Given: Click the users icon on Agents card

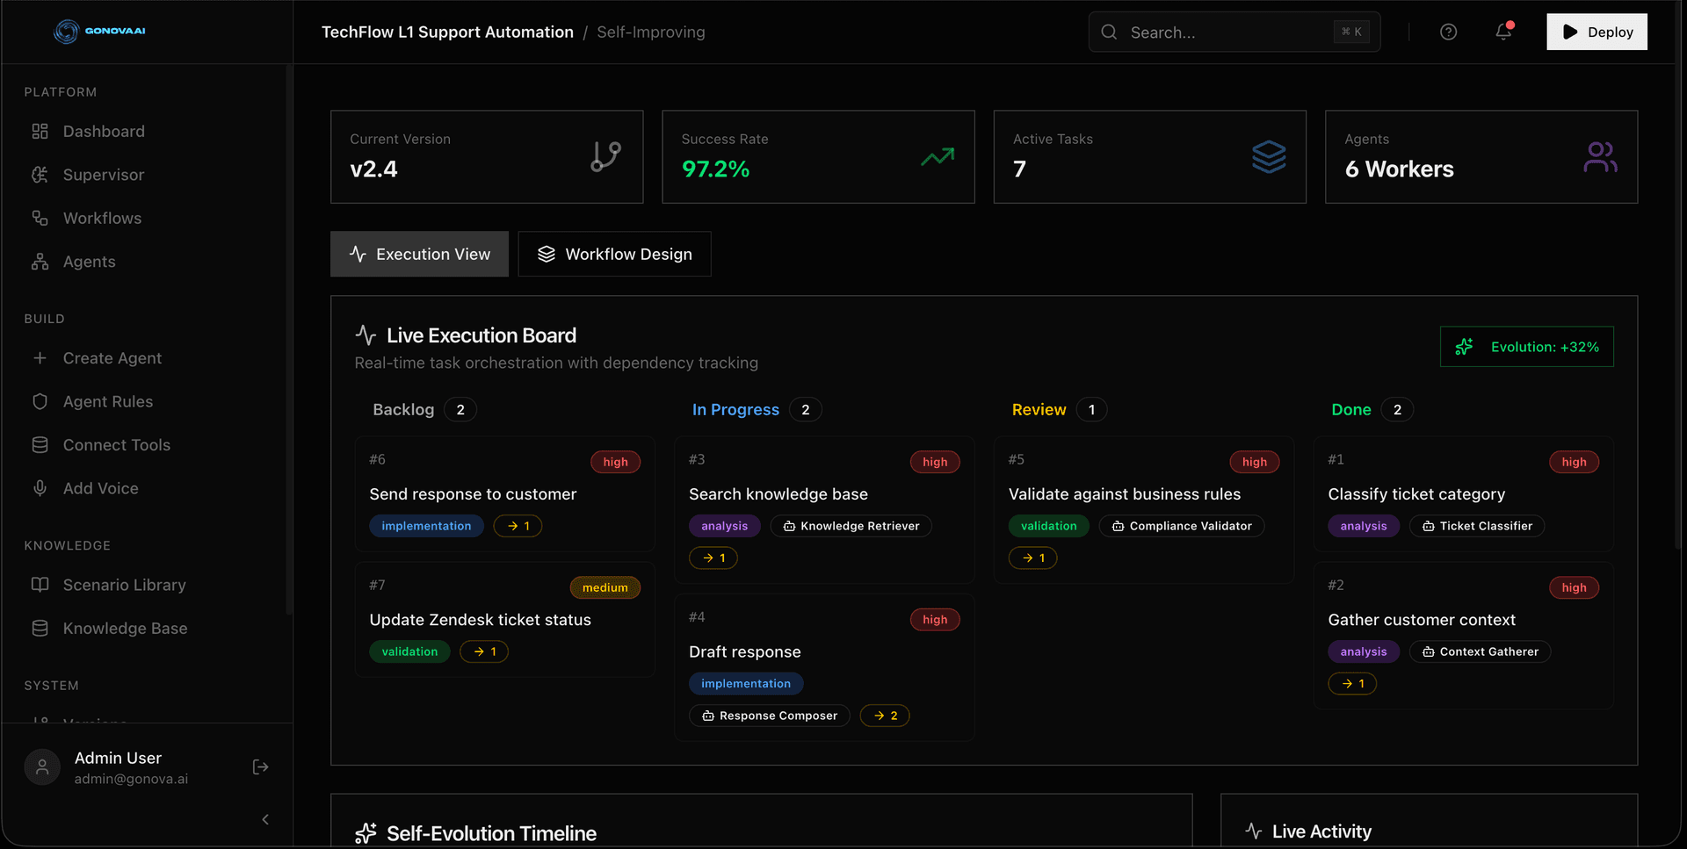Looking at the screenshot, I should pos(1599,157).
